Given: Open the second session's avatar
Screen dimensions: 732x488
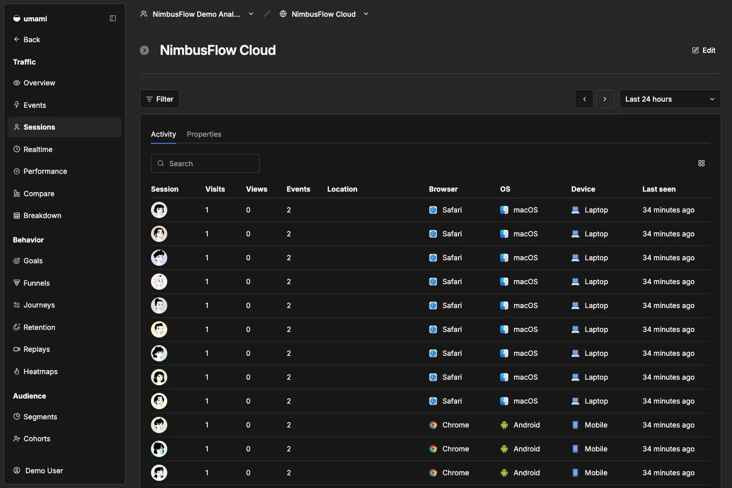Looking at the screenshot, I should tap(159, 234).
